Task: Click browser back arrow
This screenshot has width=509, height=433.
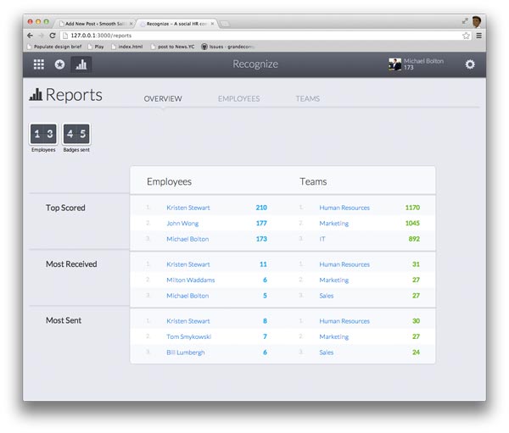Action: 31,36
